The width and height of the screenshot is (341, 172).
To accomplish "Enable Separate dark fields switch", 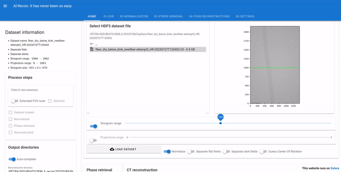I will (226, 152).
